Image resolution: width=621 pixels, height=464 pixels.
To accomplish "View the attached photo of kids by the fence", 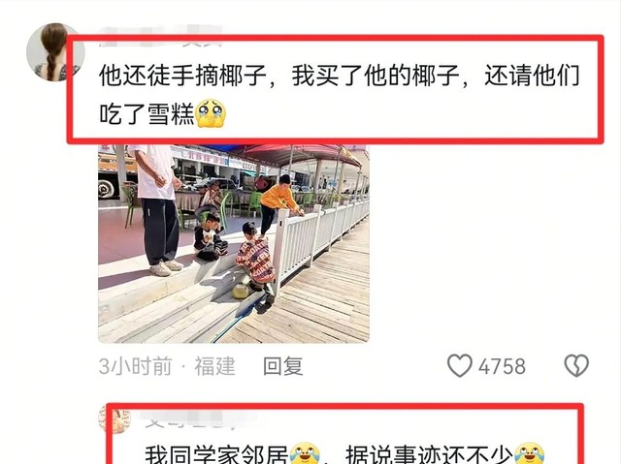I will 234,243.
